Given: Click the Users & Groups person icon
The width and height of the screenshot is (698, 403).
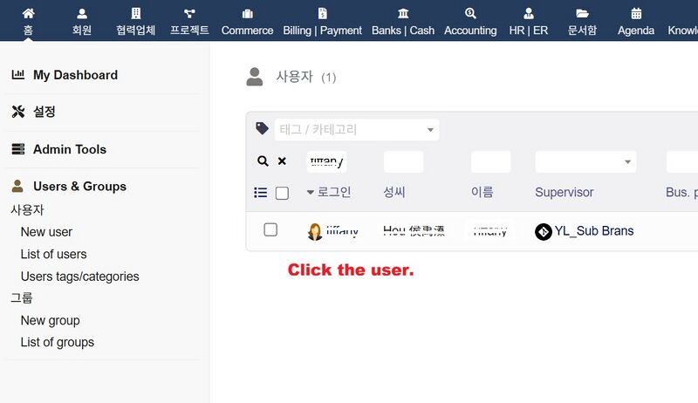Looking at the screenshot, I should [17, 186].
